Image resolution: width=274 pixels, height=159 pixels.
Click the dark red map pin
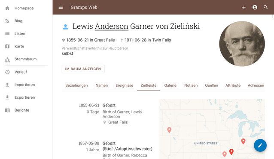231,152
